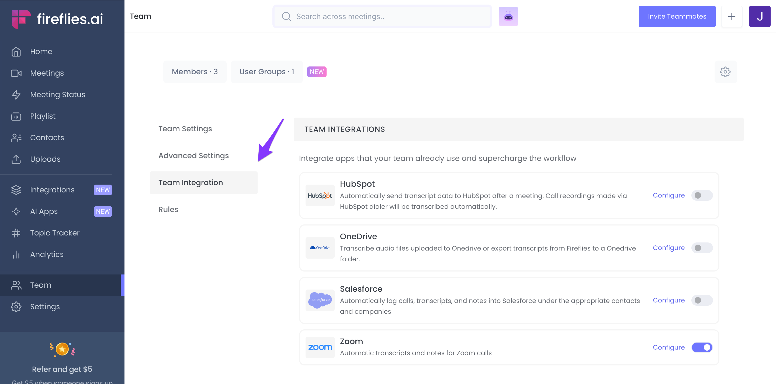776x384 pixels.
Task: Click the OneDrive logo
Action: pyautogui.click(x=320, y=248)
